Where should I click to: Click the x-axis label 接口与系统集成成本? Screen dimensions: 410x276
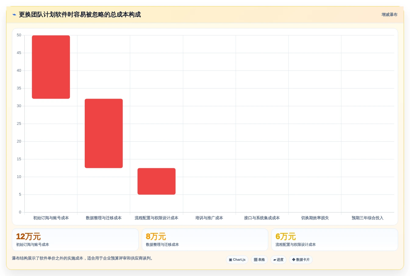[x=262, y=218]
